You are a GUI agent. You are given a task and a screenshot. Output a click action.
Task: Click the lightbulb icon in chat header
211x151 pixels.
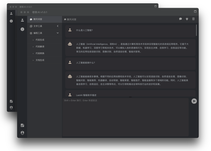[x=187, y=19]
